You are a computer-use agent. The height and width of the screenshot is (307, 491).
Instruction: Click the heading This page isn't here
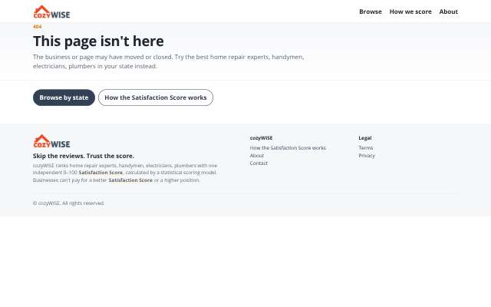coord(98,41)
